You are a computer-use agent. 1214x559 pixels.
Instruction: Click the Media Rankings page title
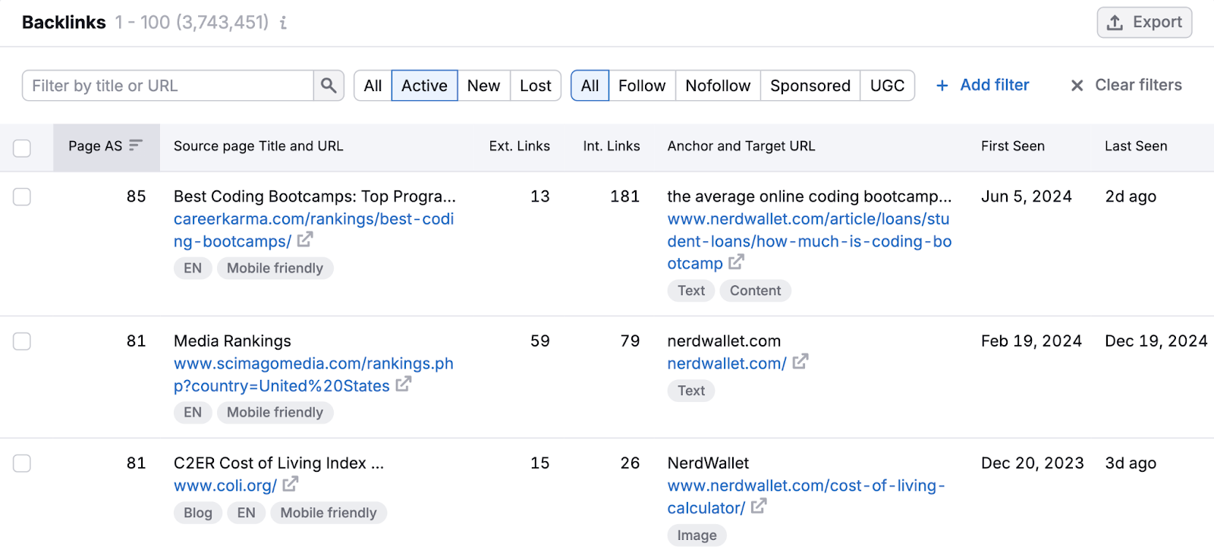pos(232,341)
